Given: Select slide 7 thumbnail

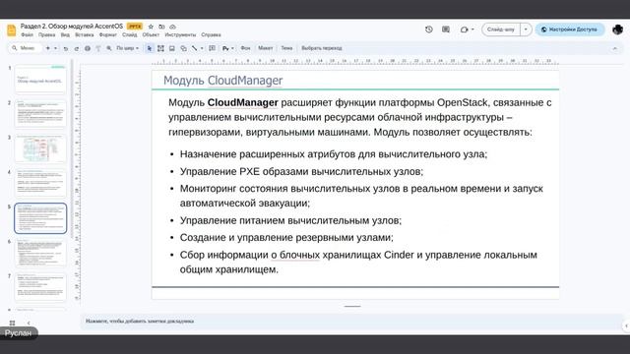Looking at the screenshot, I should [x=40, y=287].
